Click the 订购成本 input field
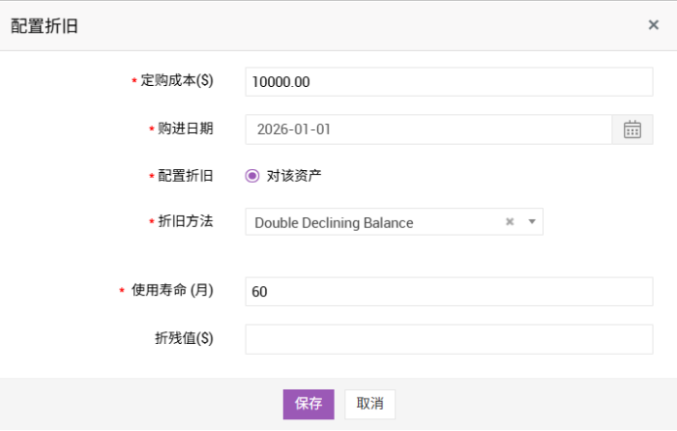Screen dimensions: 677x431 click(x=448, y=82)
